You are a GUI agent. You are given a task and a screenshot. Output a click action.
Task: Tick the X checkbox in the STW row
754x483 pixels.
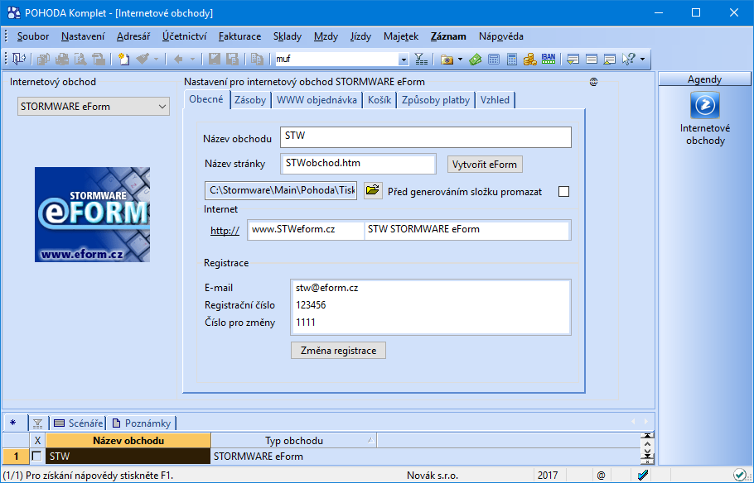[36, 456]
